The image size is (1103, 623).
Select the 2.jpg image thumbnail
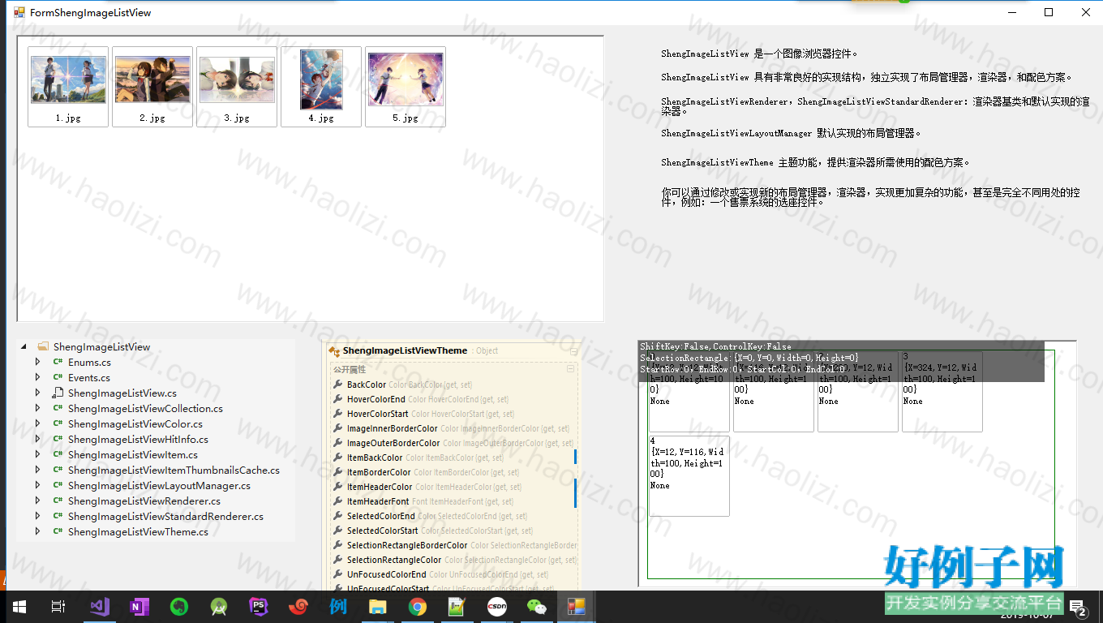[x=152, y=87]
